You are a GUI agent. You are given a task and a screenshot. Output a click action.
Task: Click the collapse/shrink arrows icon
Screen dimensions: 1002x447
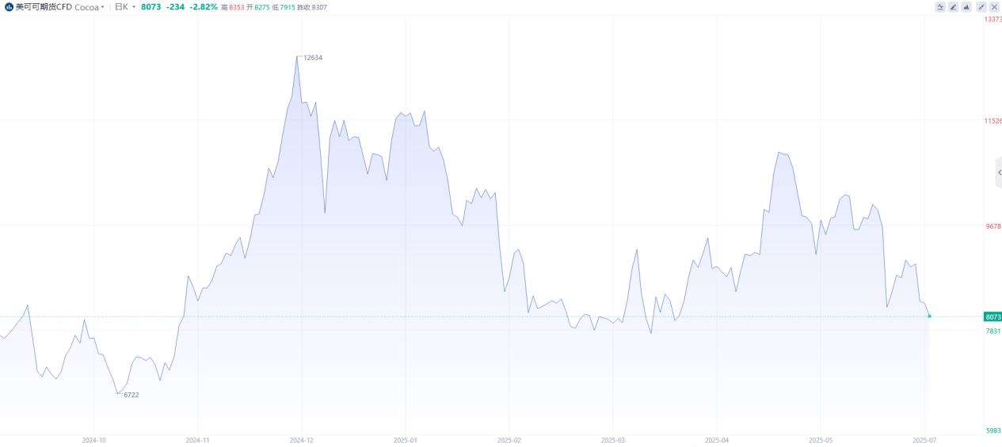(981, 6)
